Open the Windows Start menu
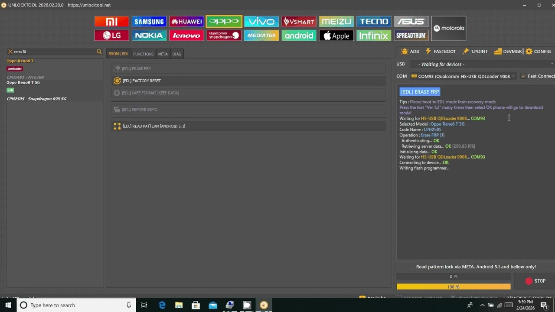The image size is (555, 312). click(x=8, y=305)
